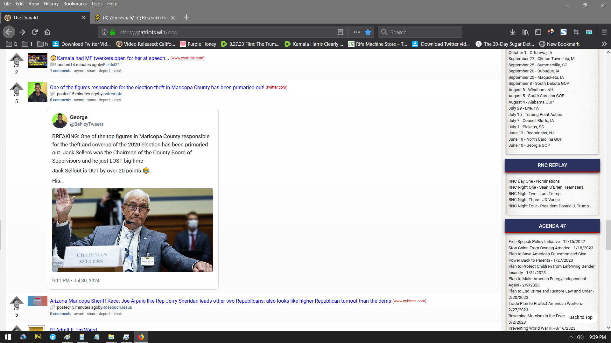This screenshot has width=611, height=343.
Task: Click the Search input field
Action: [x=420, y=32]
